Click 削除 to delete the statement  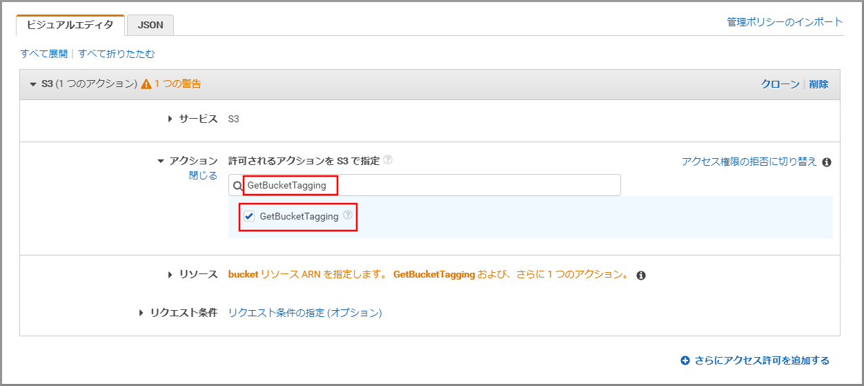coord(818,84)
